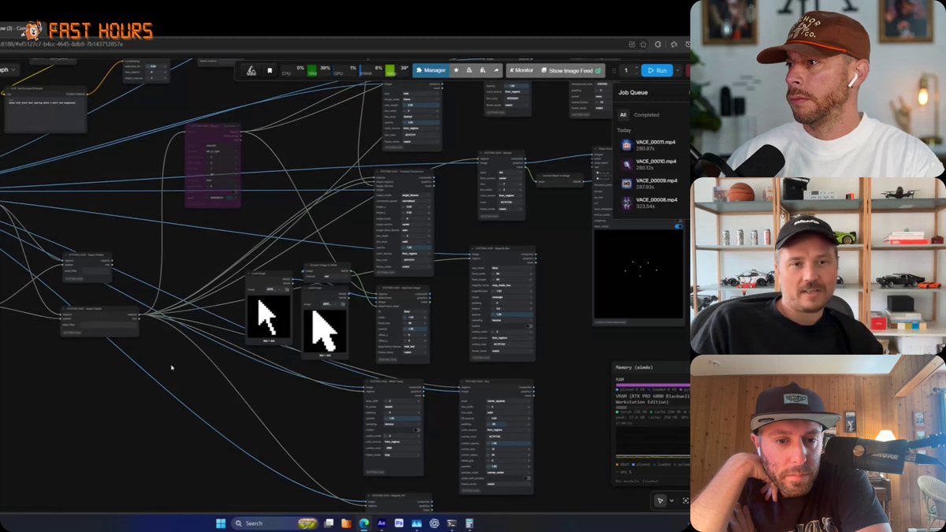Click the Run button
Image resolution: width=946 pixels, height=532 pixels.
(x=657, y=70)
